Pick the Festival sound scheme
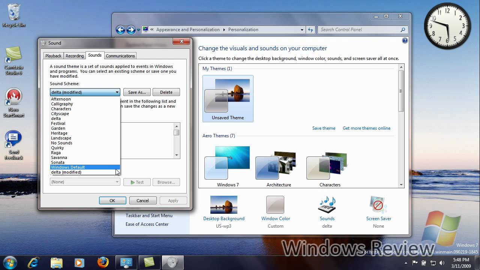 click(x=85, y=123)
